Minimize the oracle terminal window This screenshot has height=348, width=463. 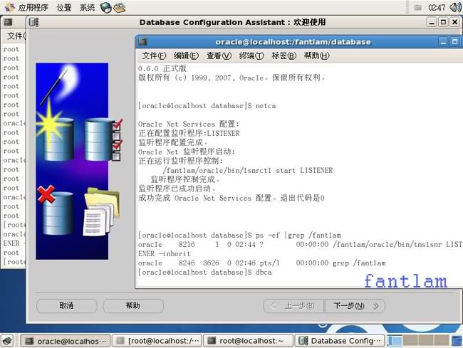pyautogui.click(x=443, y=42)
